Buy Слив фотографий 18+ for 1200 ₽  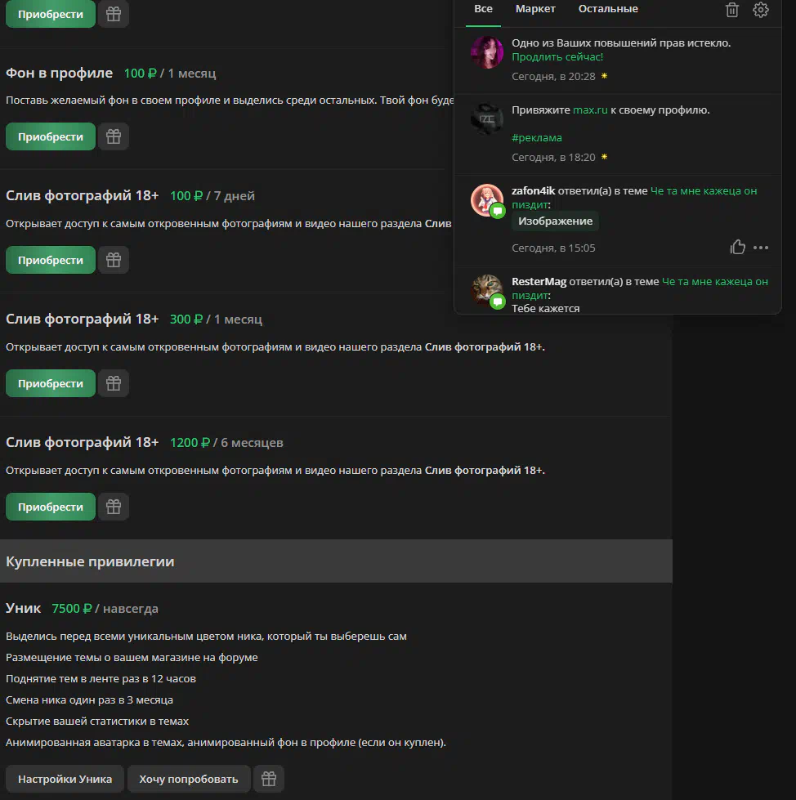pos(51,507)
